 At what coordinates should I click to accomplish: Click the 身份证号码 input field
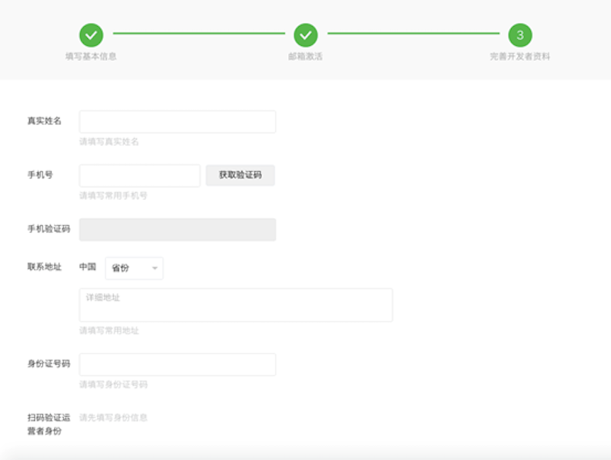coord(177,364)
